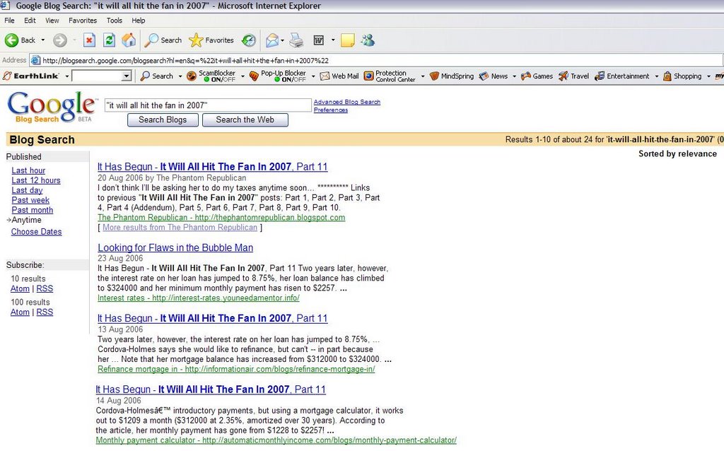
Task: Expand the Protection Control Center dropdown arrow
Action: [x=423, y=76]
